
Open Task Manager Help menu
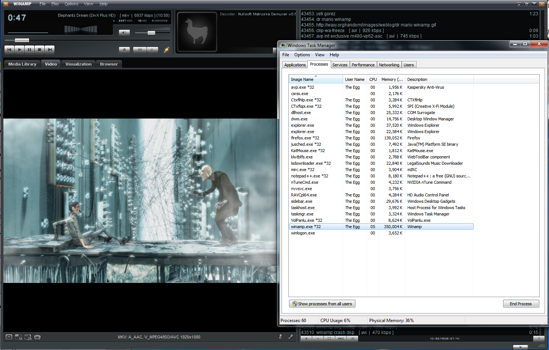pyautogui.click(x=334, y=55)
